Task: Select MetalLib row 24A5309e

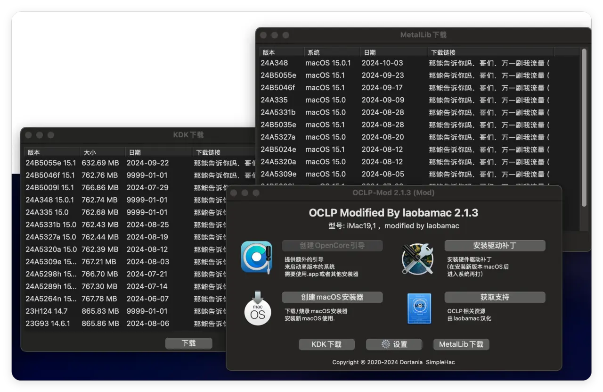Action: 420,174
